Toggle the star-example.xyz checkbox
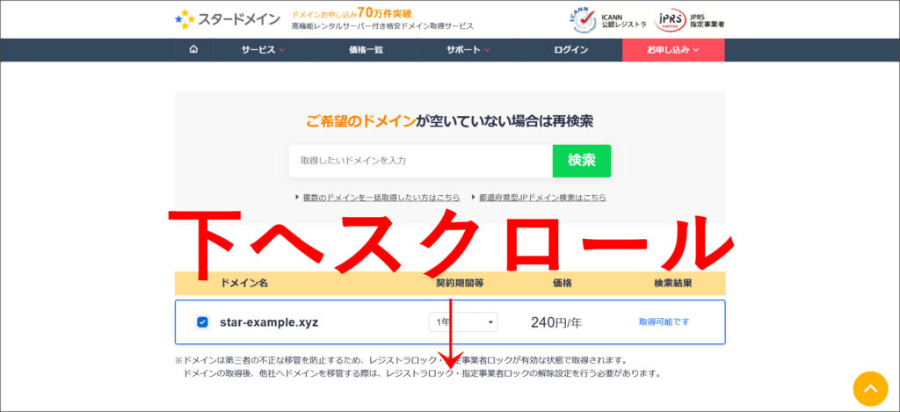Screen dimensions: 900x412 202,322
